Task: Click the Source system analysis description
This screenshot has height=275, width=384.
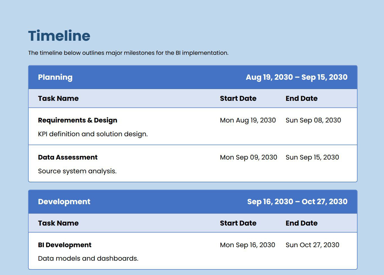Action: [x=77, y=171]
